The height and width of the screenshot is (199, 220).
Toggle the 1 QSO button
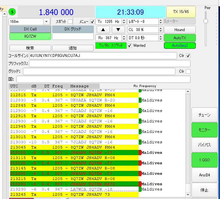click(x=204, y=160)
